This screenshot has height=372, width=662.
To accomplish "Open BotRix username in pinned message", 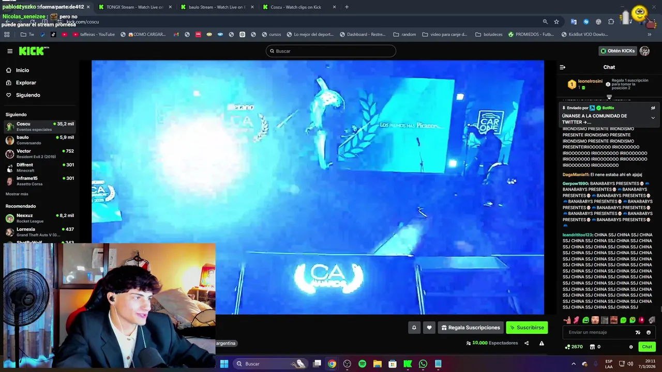I will pyautogui.click(x=608, y=108).
